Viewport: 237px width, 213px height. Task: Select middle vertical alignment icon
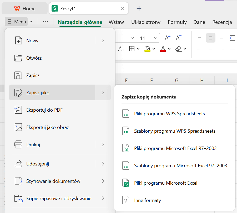210,38
